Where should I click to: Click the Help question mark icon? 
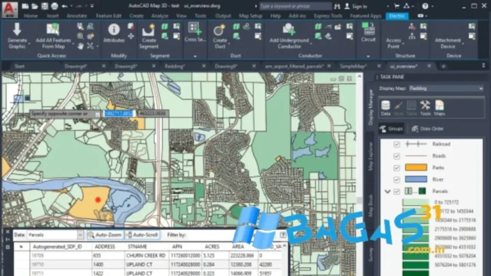tap(425, 6)
